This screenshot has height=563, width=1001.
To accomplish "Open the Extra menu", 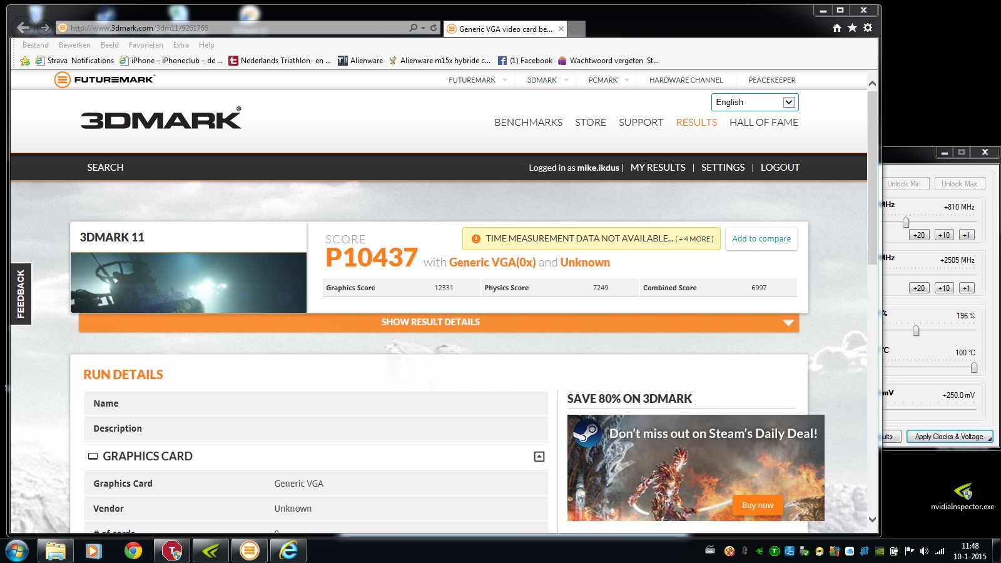I will (x=181, y=45).
